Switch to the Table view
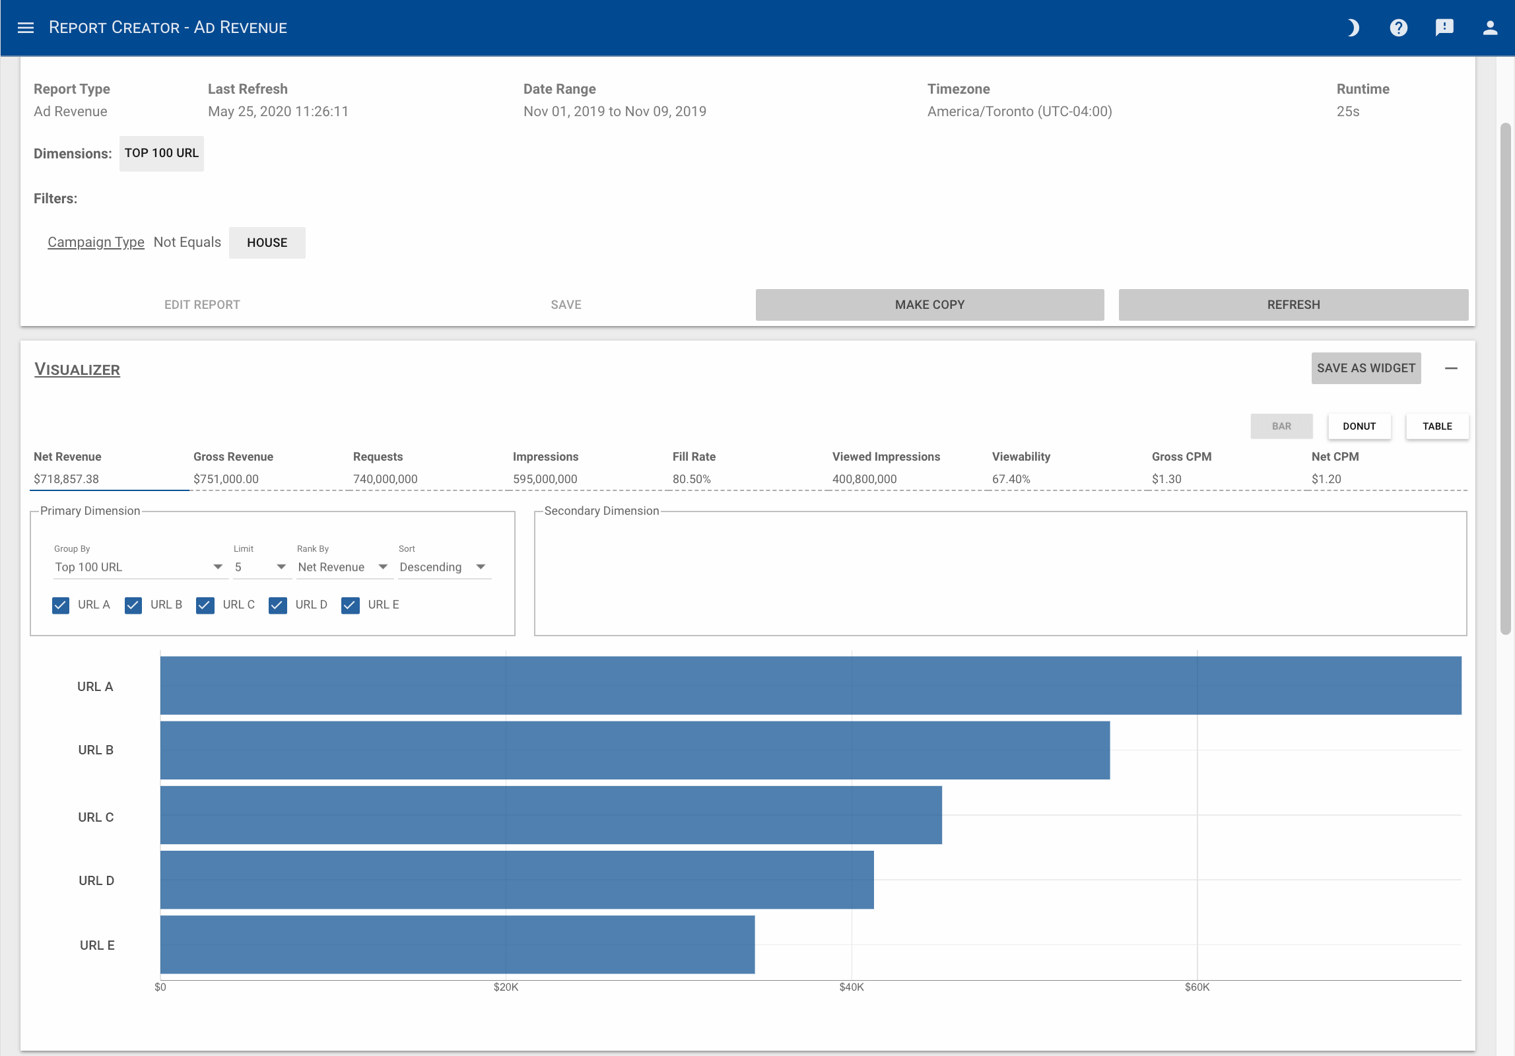The image size is (1515, 1056). click(x=1436, y=426)
